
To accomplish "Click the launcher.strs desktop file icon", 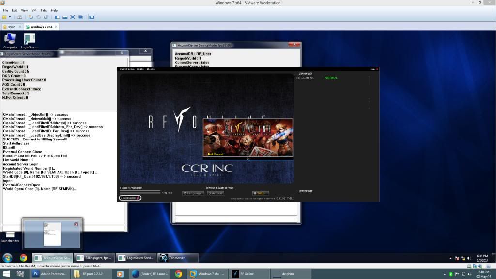I will (10, 235).
